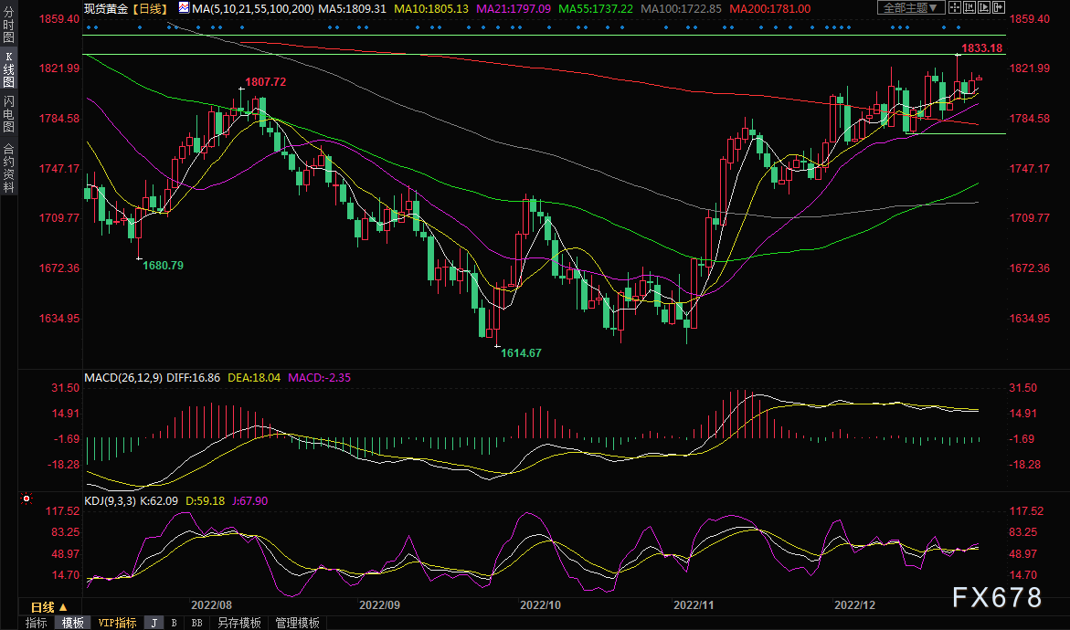Open the 合约资料 side tab
Screen dimensions: 1070x630
click(x=9, y=168)
